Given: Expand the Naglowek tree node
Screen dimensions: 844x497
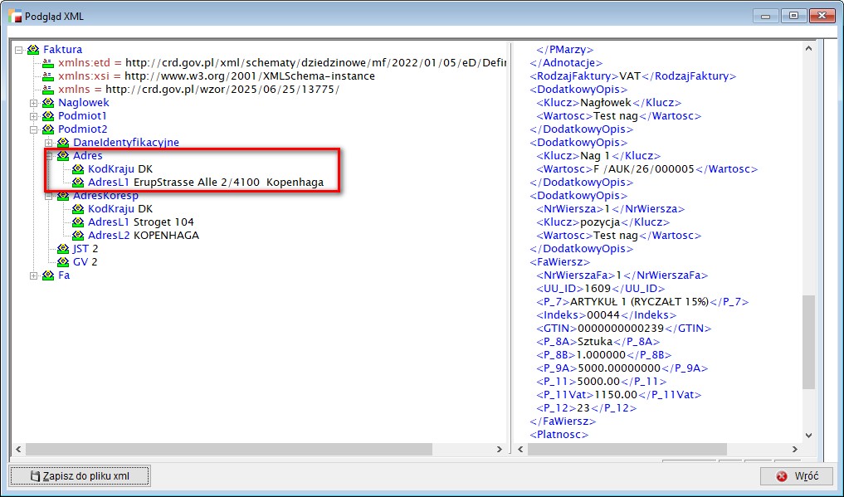Looking at the screenshot, I should [x=34, y=103].
